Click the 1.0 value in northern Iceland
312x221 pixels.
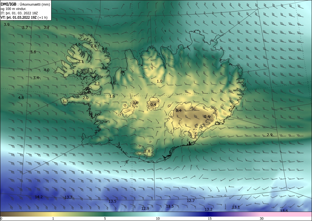click(159, 81)
